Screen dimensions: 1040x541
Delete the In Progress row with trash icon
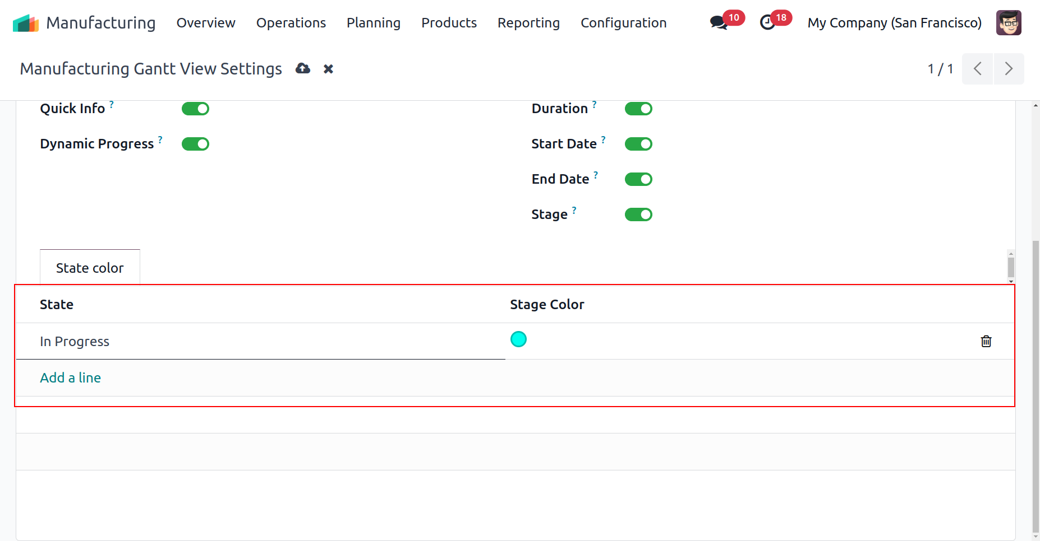coord(986,341)
